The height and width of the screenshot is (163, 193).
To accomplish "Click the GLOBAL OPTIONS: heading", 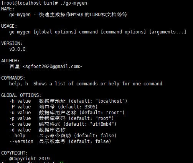I will click(21, 95).
